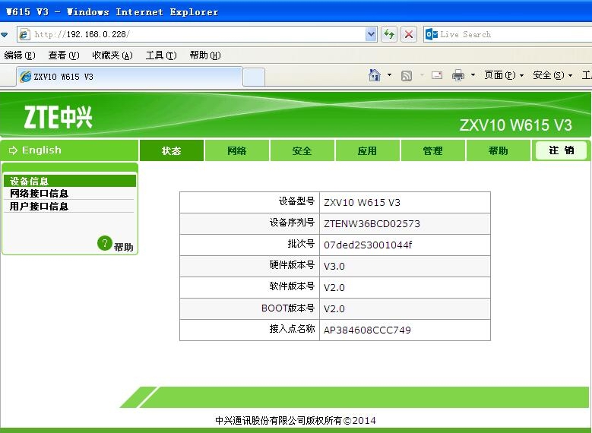
Task: Select 设备信息 in the sidebar
Action: 70,181
